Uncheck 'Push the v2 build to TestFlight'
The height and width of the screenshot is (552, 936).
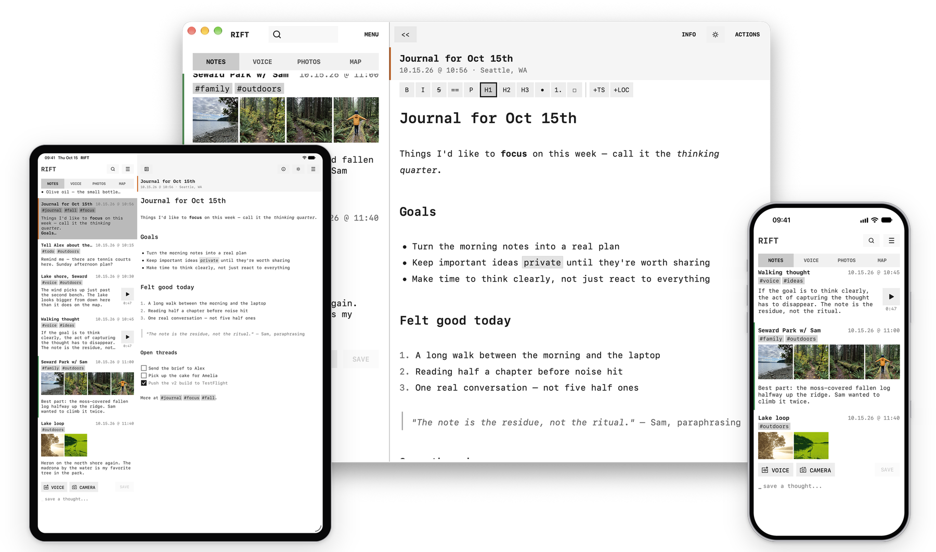click(144, 383)
